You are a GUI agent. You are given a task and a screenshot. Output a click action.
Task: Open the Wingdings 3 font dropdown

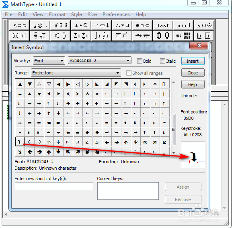coord(100,60)
